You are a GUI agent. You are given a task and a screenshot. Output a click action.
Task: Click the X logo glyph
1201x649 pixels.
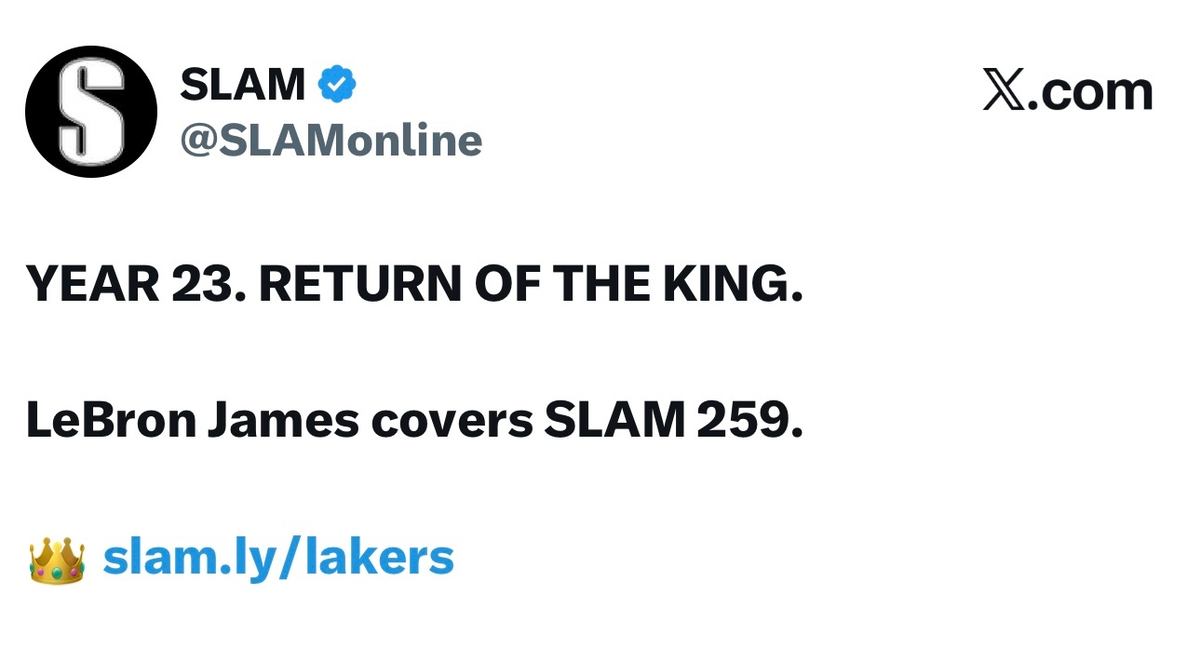pos(1002,91)
